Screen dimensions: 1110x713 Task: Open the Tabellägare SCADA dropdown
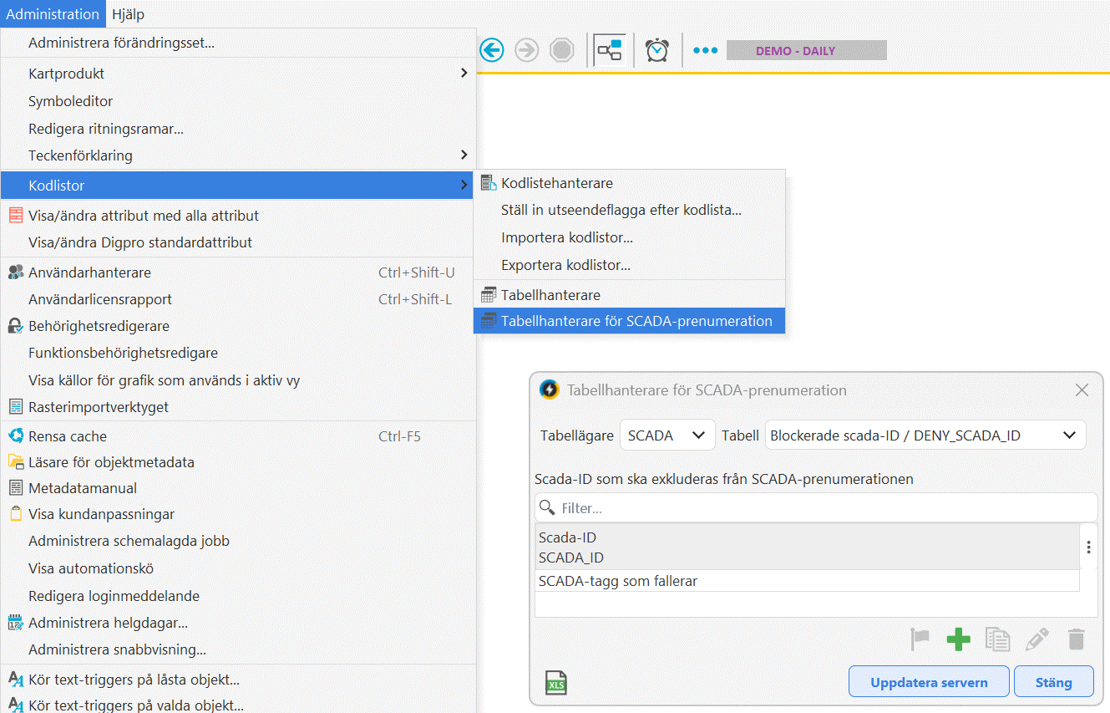pos(667,435)
